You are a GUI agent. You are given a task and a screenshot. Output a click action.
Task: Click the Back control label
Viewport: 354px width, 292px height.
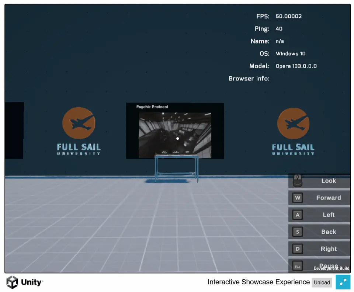click(x=329, y=232)
